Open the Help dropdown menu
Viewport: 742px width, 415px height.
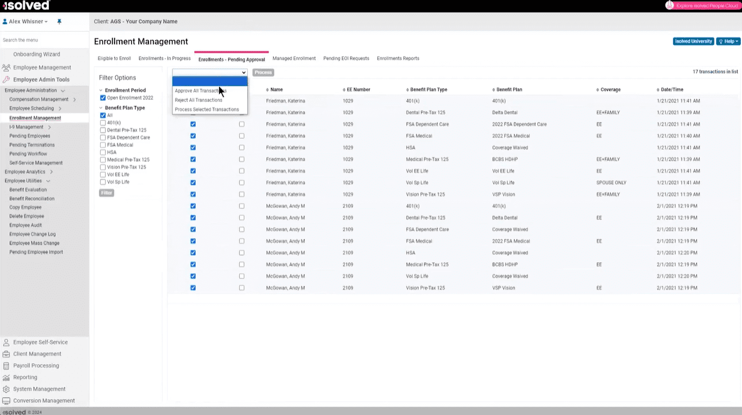coord(728,41)
